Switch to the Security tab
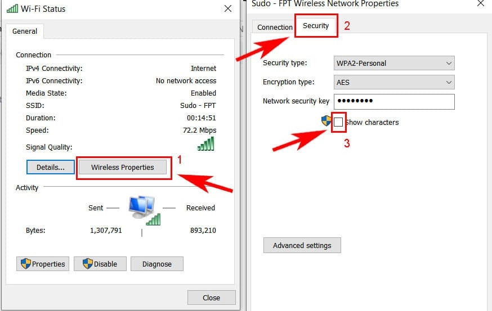 (316, 26)
